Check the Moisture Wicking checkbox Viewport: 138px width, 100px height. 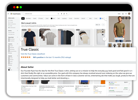(x=9, y=51)
